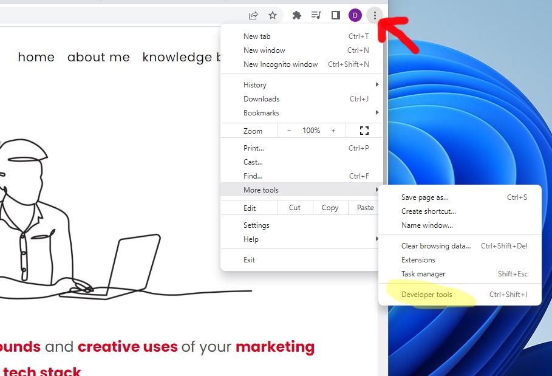Select Save page as... in submenu
Viewport: 552px width, 376px height.
coord(460,197)
